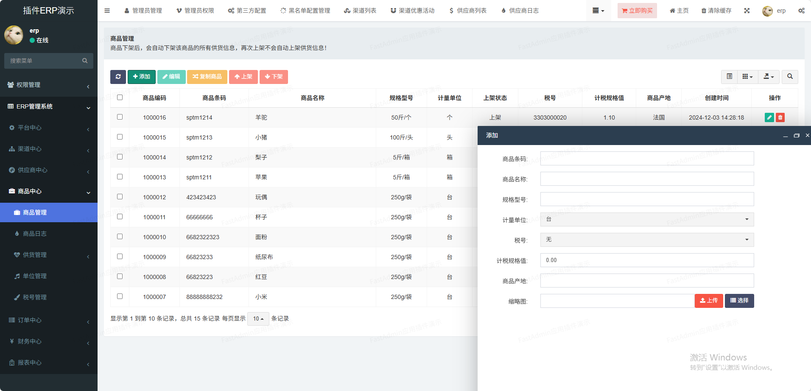811x391 pixels.
Task: Check the select-all checkbox in table header
Action: tap(120, 98)
